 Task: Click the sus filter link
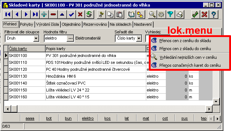tap(184, 118)
